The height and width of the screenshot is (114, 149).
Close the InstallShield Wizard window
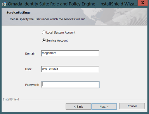click(143, 3)
